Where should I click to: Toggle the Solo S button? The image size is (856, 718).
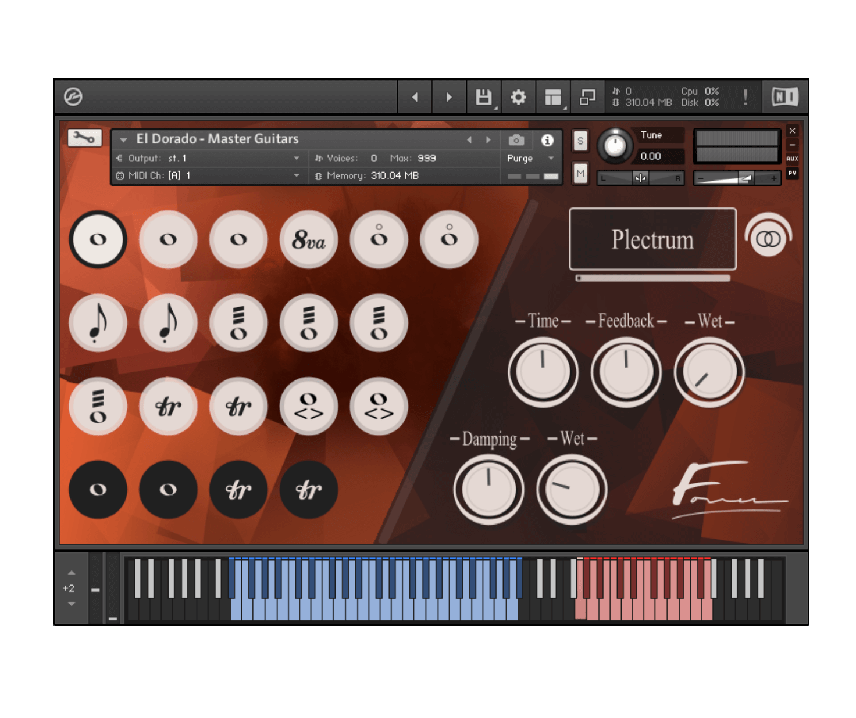580,141
